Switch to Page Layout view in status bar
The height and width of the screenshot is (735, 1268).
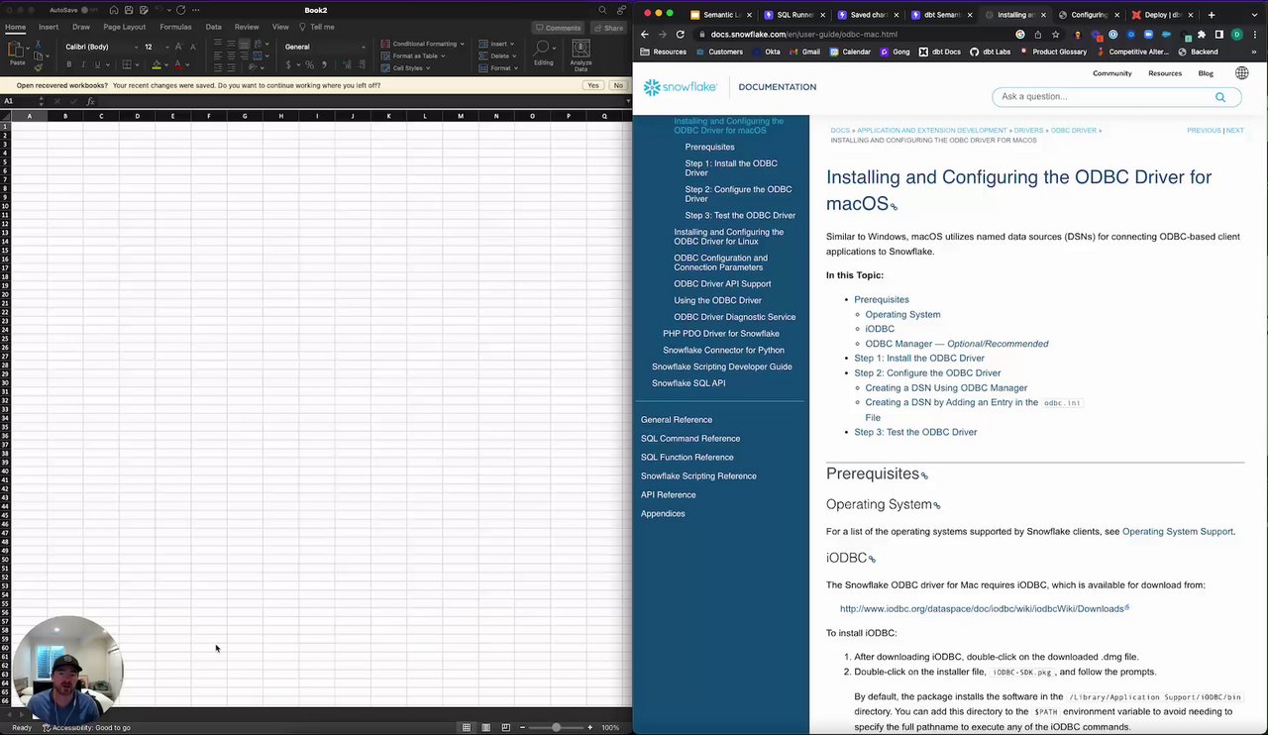click(x=485, y=727)
